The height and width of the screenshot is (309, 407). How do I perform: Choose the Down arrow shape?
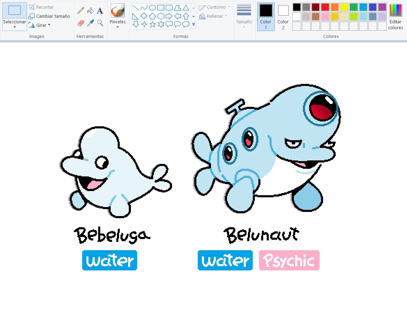(x=135, y=24)
